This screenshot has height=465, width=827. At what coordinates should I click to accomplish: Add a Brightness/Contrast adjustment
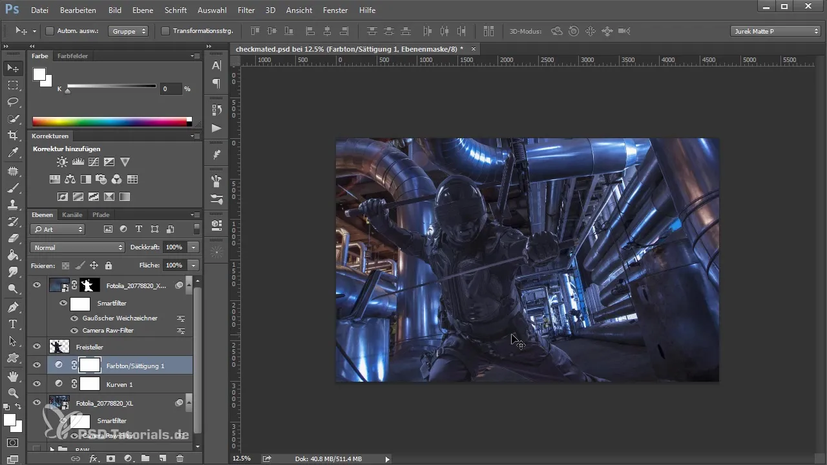click(62, 162)
